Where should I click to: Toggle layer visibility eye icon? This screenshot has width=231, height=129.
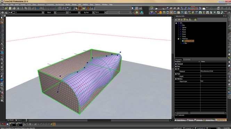pyautogui.click(x=9, y=12)
